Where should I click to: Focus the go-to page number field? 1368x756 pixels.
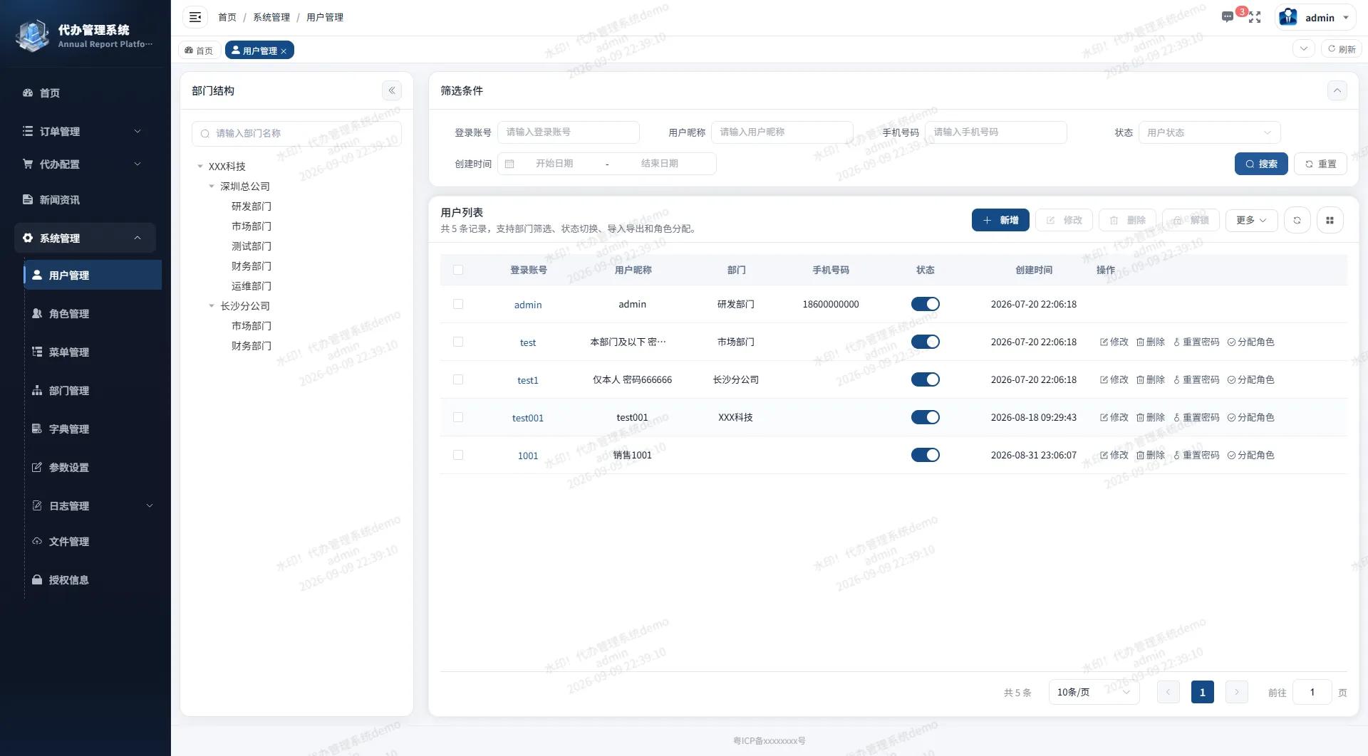tap(1312, 692)
